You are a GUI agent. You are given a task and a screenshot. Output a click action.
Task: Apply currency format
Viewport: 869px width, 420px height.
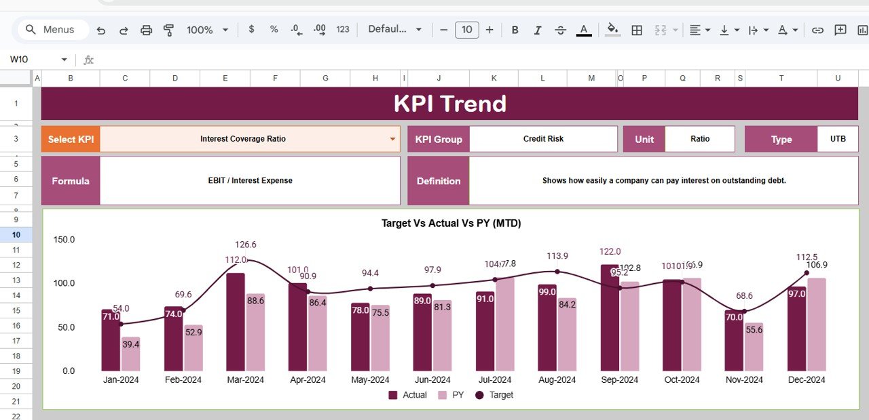click(251, 30)
